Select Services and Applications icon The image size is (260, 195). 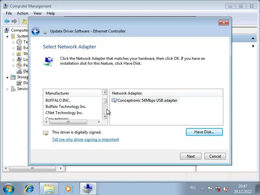pos(13,89)
